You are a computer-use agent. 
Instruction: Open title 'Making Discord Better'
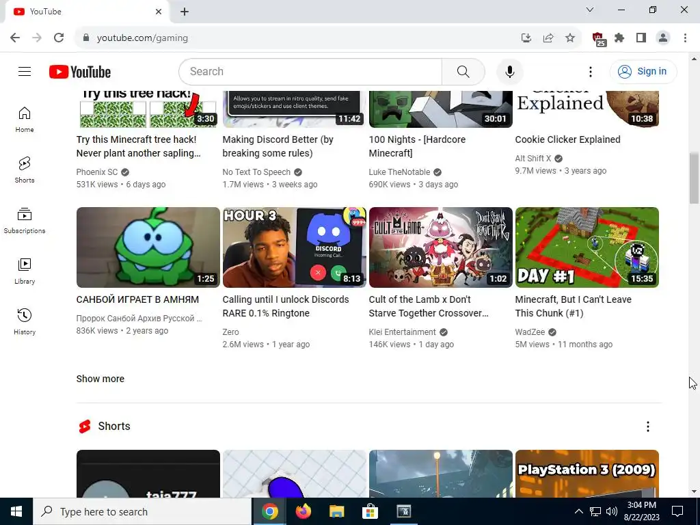point(278,146)
